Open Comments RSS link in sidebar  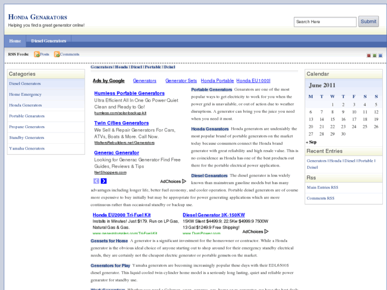[x=320, y=198]
